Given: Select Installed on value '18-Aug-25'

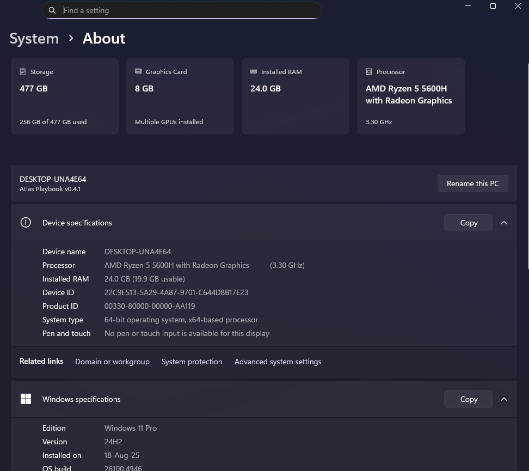Looking at the screenshot, I should pyautogui.click(x=122, y=455).
